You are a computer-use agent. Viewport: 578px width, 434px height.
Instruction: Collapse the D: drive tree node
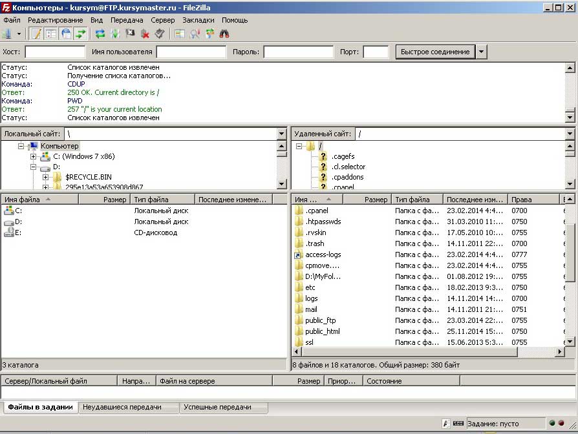pos(33,167)
